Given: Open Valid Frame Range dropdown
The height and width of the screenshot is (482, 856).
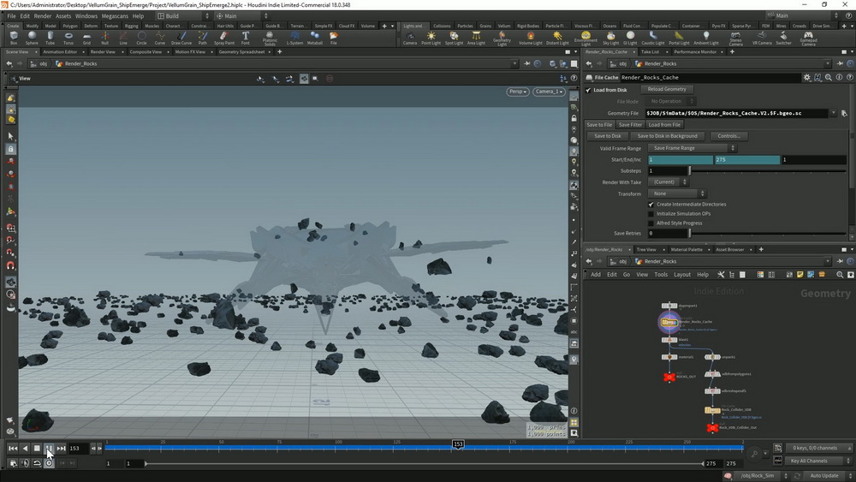Looking at the screenshot, I should pyautogui.click(x=692, y=148).
